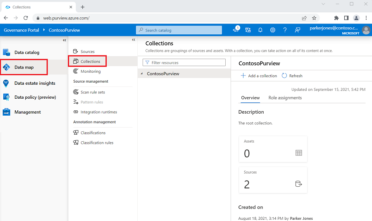Refresh the collection details

[292, 76]
